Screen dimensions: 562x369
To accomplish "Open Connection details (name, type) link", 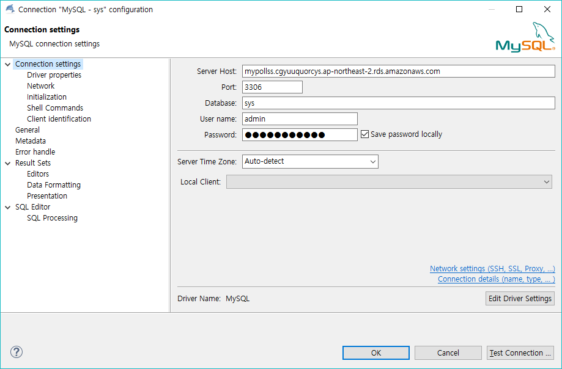I will (x=497, y=279).
